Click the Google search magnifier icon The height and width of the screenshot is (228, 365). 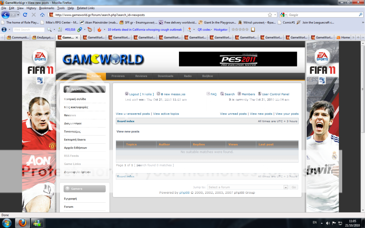pos(361,15)
